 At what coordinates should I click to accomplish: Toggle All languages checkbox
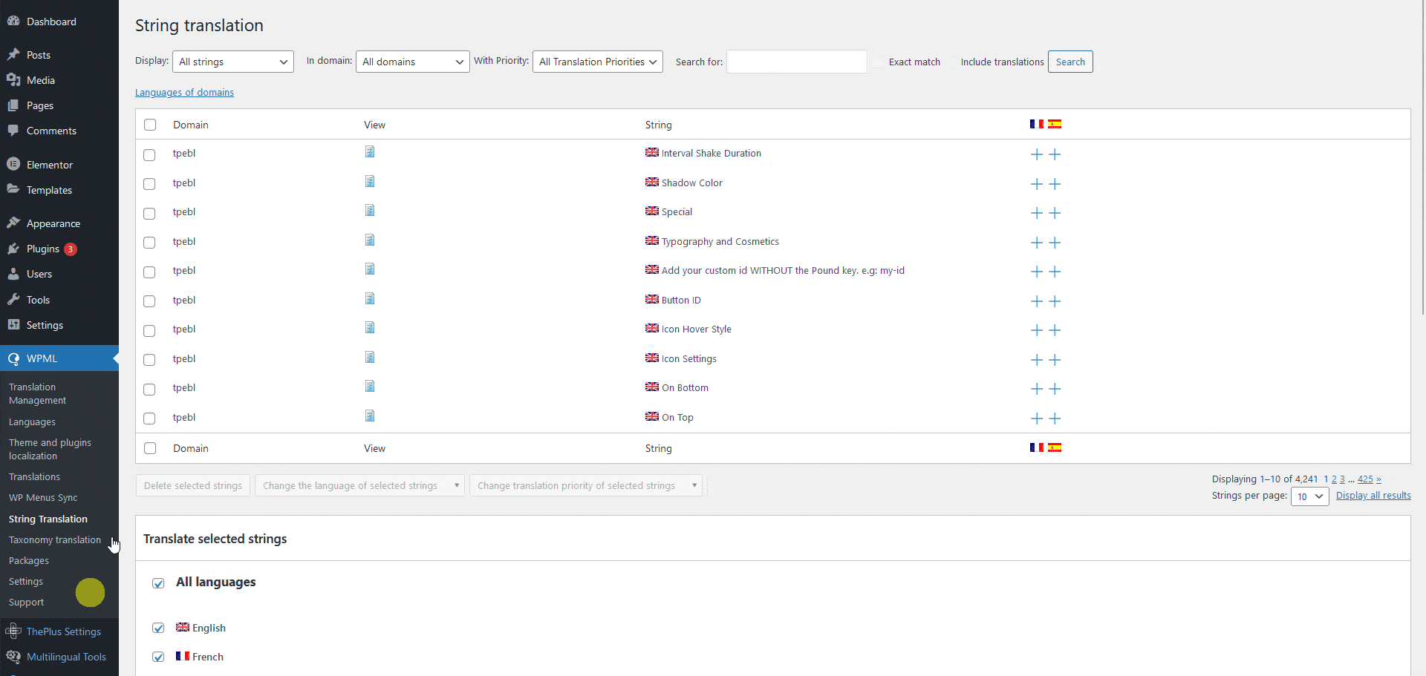point(158,583)
